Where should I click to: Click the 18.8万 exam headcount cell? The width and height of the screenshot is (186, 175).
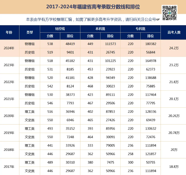pos(174,167)
